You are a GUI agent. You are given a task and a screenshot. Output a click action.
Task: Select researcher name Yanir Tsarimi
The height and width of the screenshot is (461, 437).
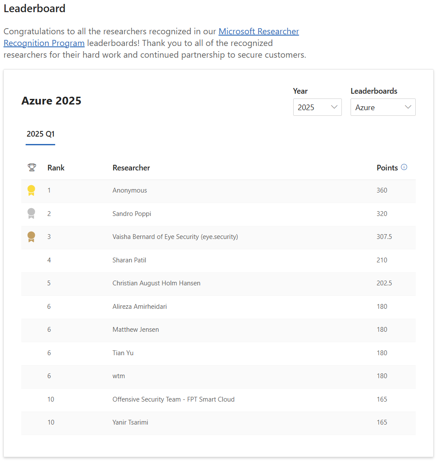[130, 422]
